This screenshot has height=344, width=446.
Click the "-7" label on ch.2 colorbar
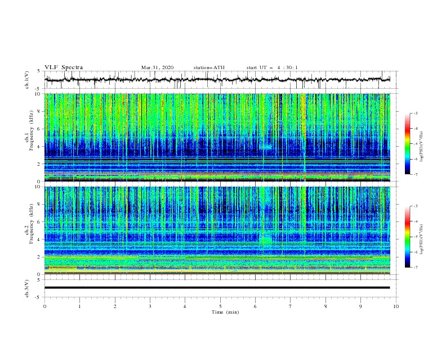pyautogui.click(x=415, y=268)
